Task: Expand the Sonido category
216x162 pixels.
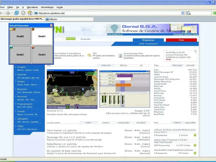Action: pyautogui.click(x=21, y=111)
